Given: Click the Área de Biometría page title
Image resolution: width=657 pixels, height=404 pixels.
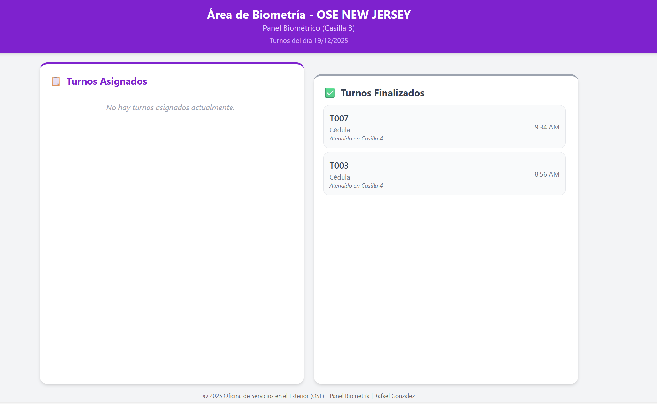Looking at the screenshot, I should [x=309, y=15].
